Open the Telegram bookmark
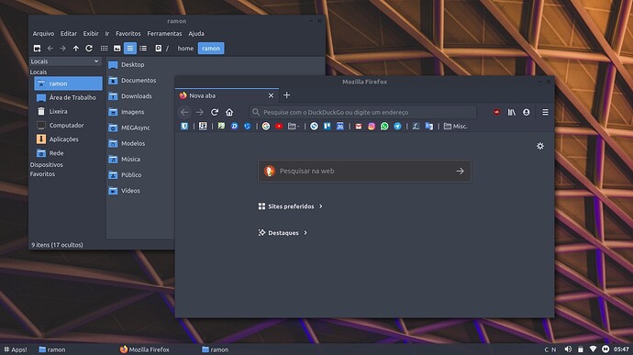Image resolution: width=633 pixels, height=355 pixels. click(397, 127)
